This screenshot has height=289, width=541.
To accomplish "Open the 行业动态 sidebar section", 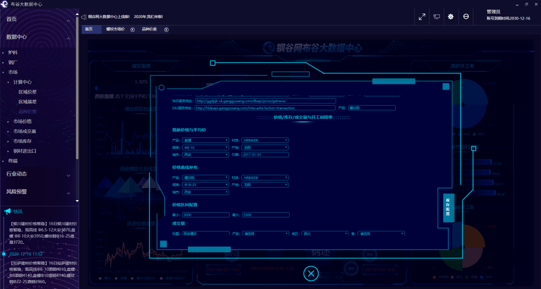I will tap(16, 174).
